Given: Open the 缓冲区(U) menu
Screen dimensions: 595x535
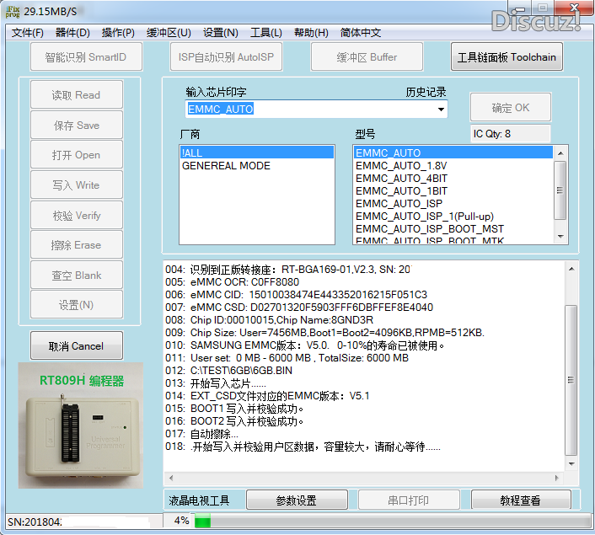Looking at the screenshot, I should coord(169,33).
